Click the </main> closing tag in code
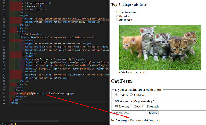The width and height of the screenshot is (206, 125). [x=19, y=87]
